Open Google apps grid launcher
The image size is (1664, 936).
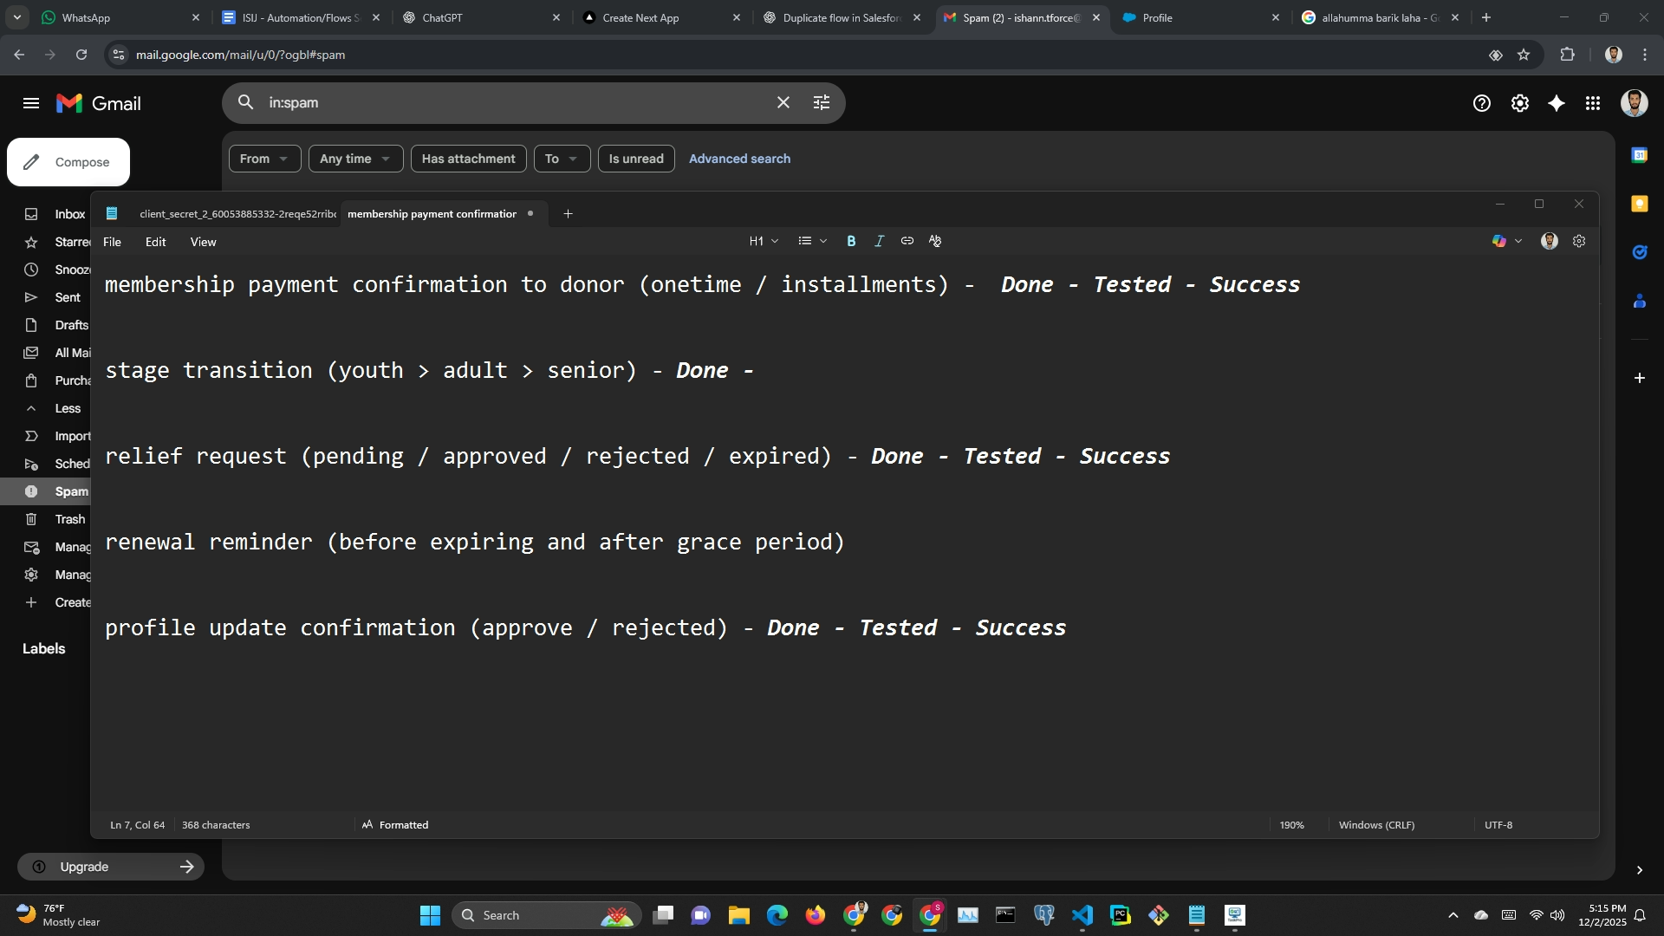coord(1593,103)
